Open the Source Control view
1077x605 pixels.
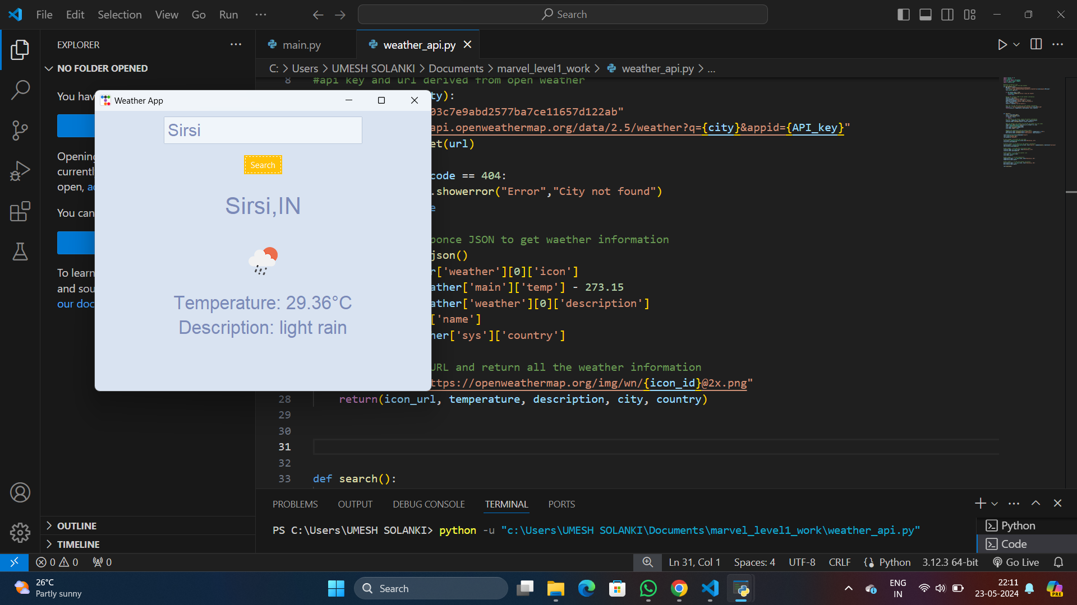tap(20, 131)
